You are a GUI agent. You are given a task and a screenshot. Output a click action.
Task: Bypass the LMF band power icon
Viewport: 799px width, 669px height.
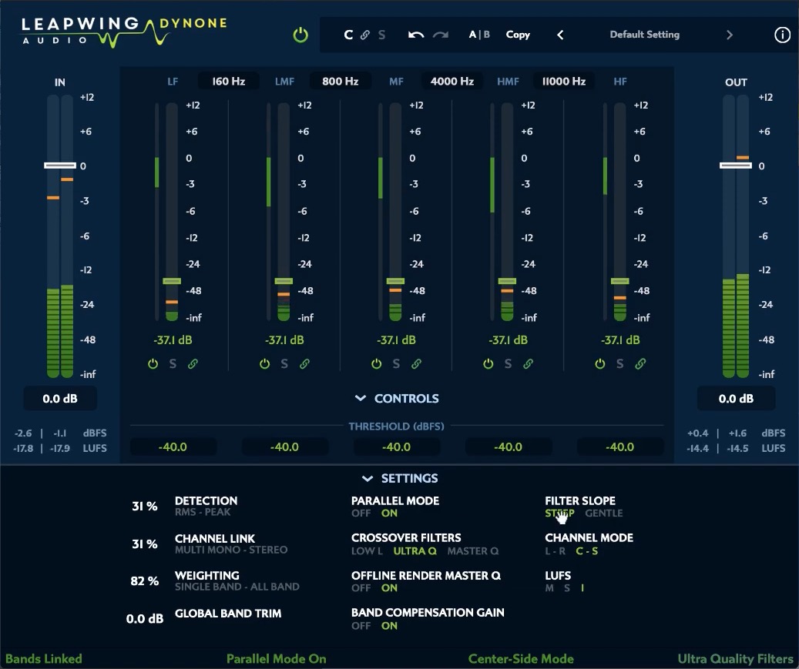tap(264, 363)
